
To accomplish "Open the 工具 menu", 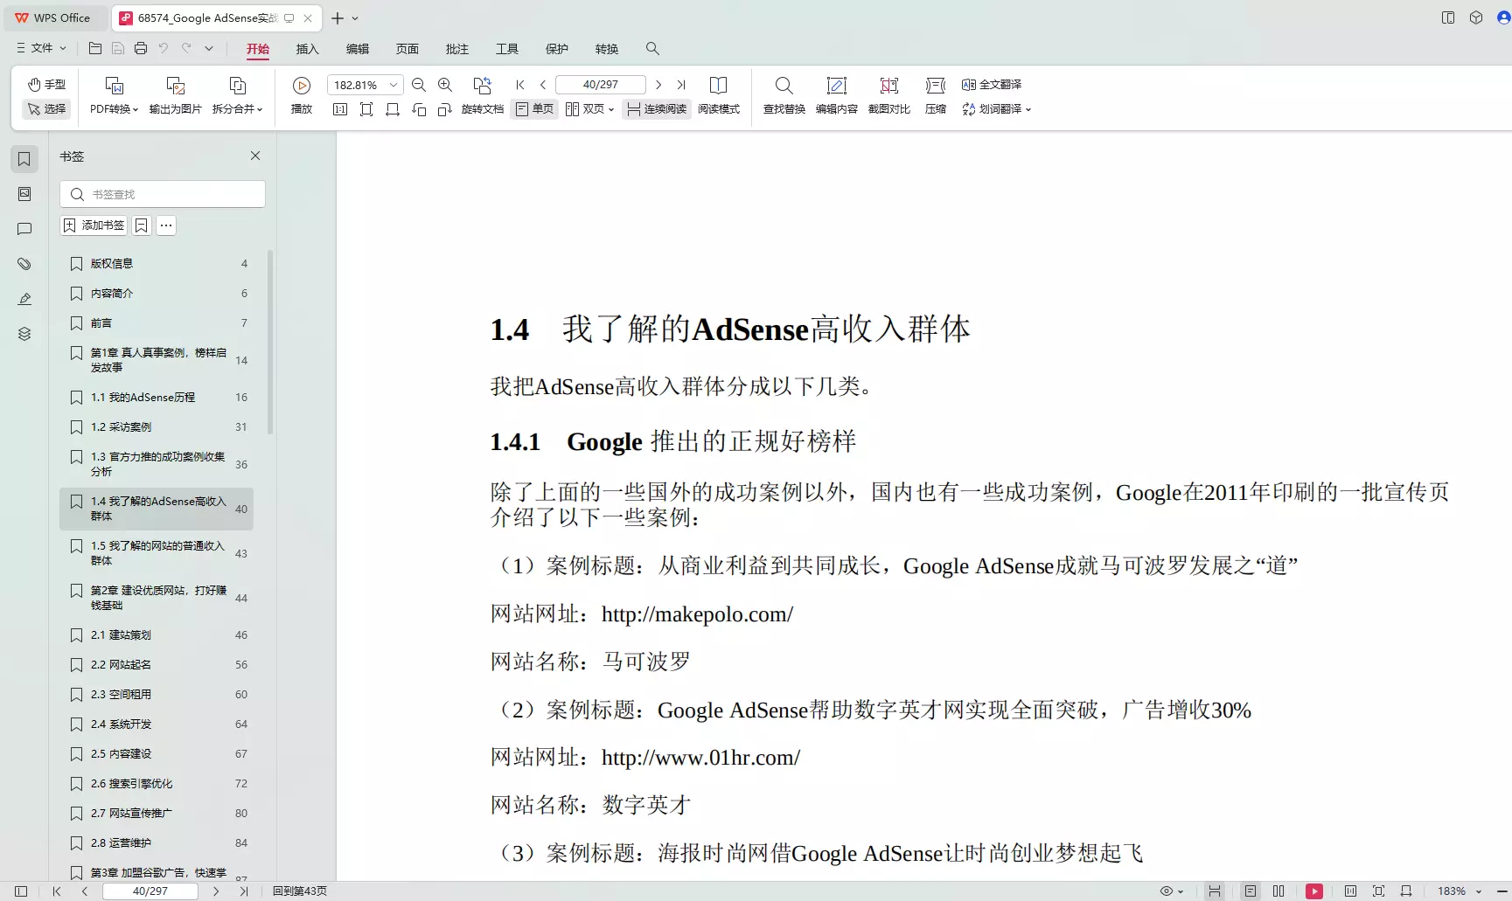I will click(x=507, y=49).
